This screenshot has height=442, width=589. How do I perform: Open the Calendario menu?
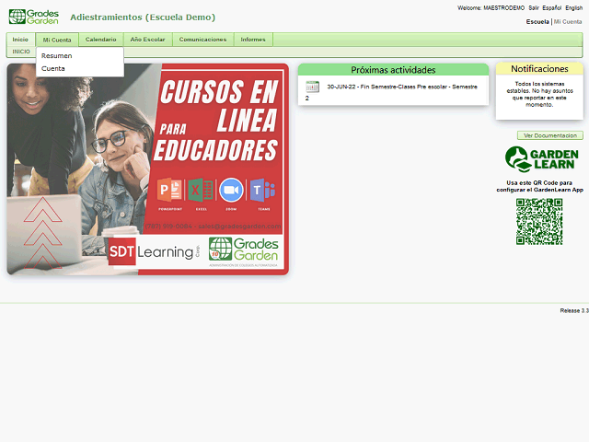(100, 40)
